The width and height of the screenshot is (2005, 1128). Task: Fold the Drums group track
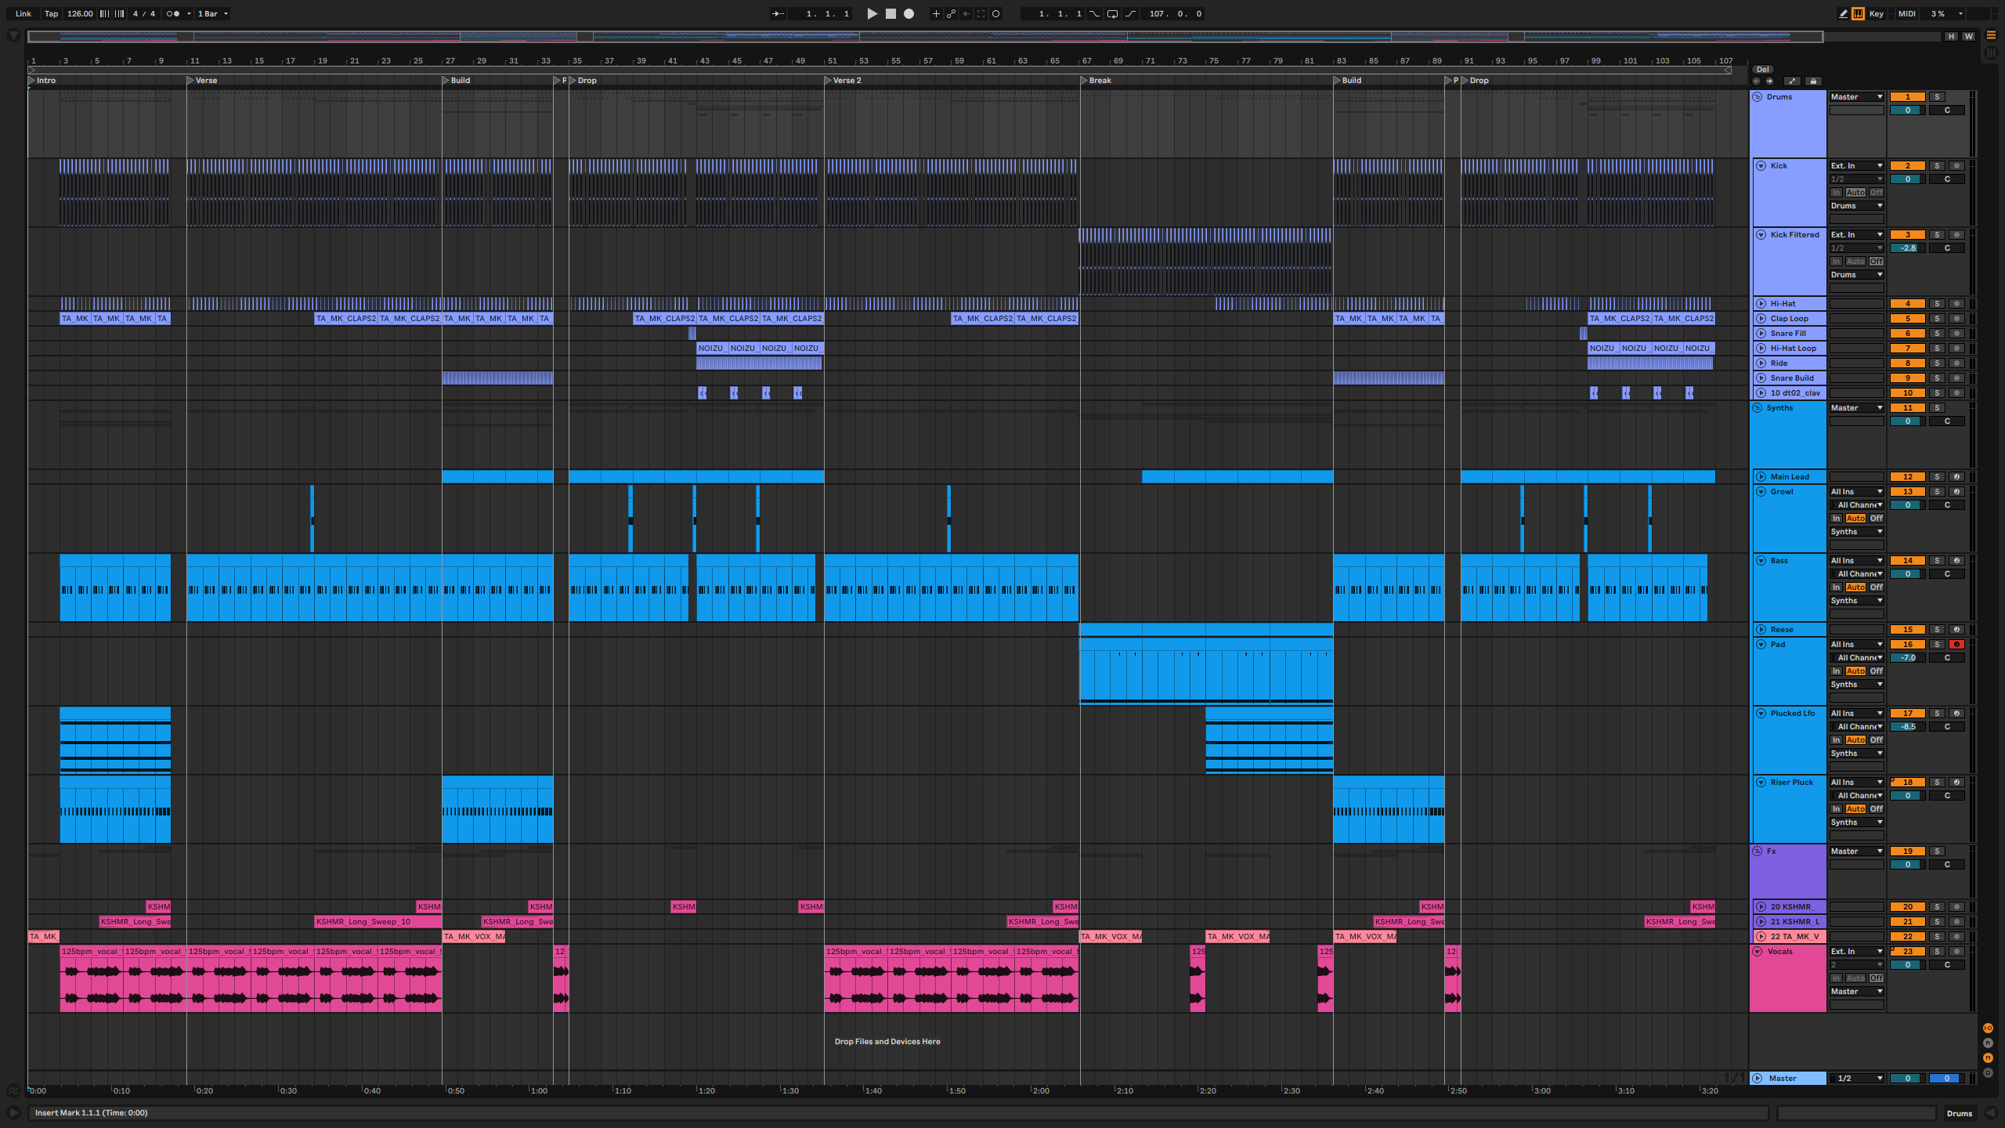pyautogui.click(x=1758, y=97)
